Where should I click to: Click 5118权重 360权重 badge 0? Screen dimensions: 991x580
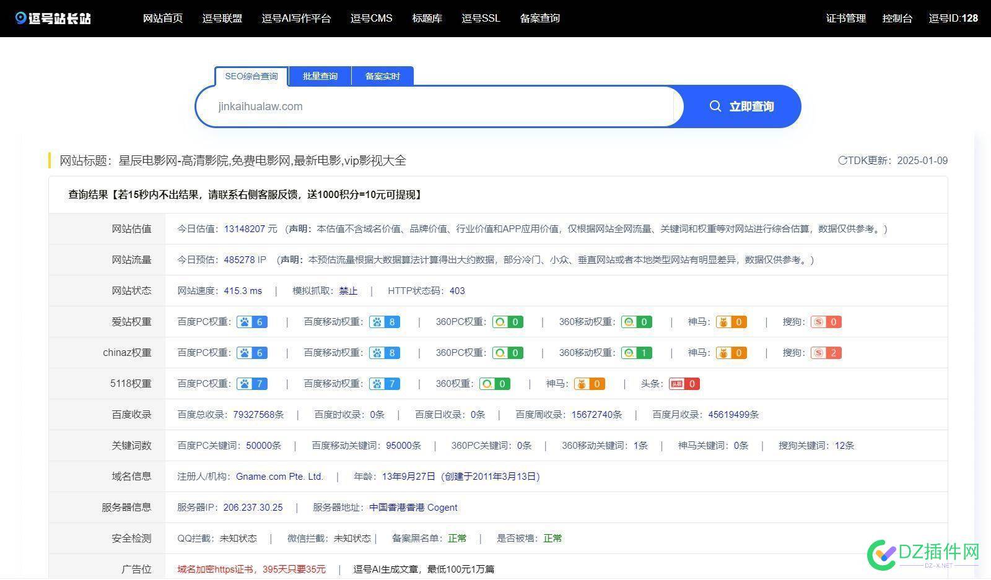495,384
